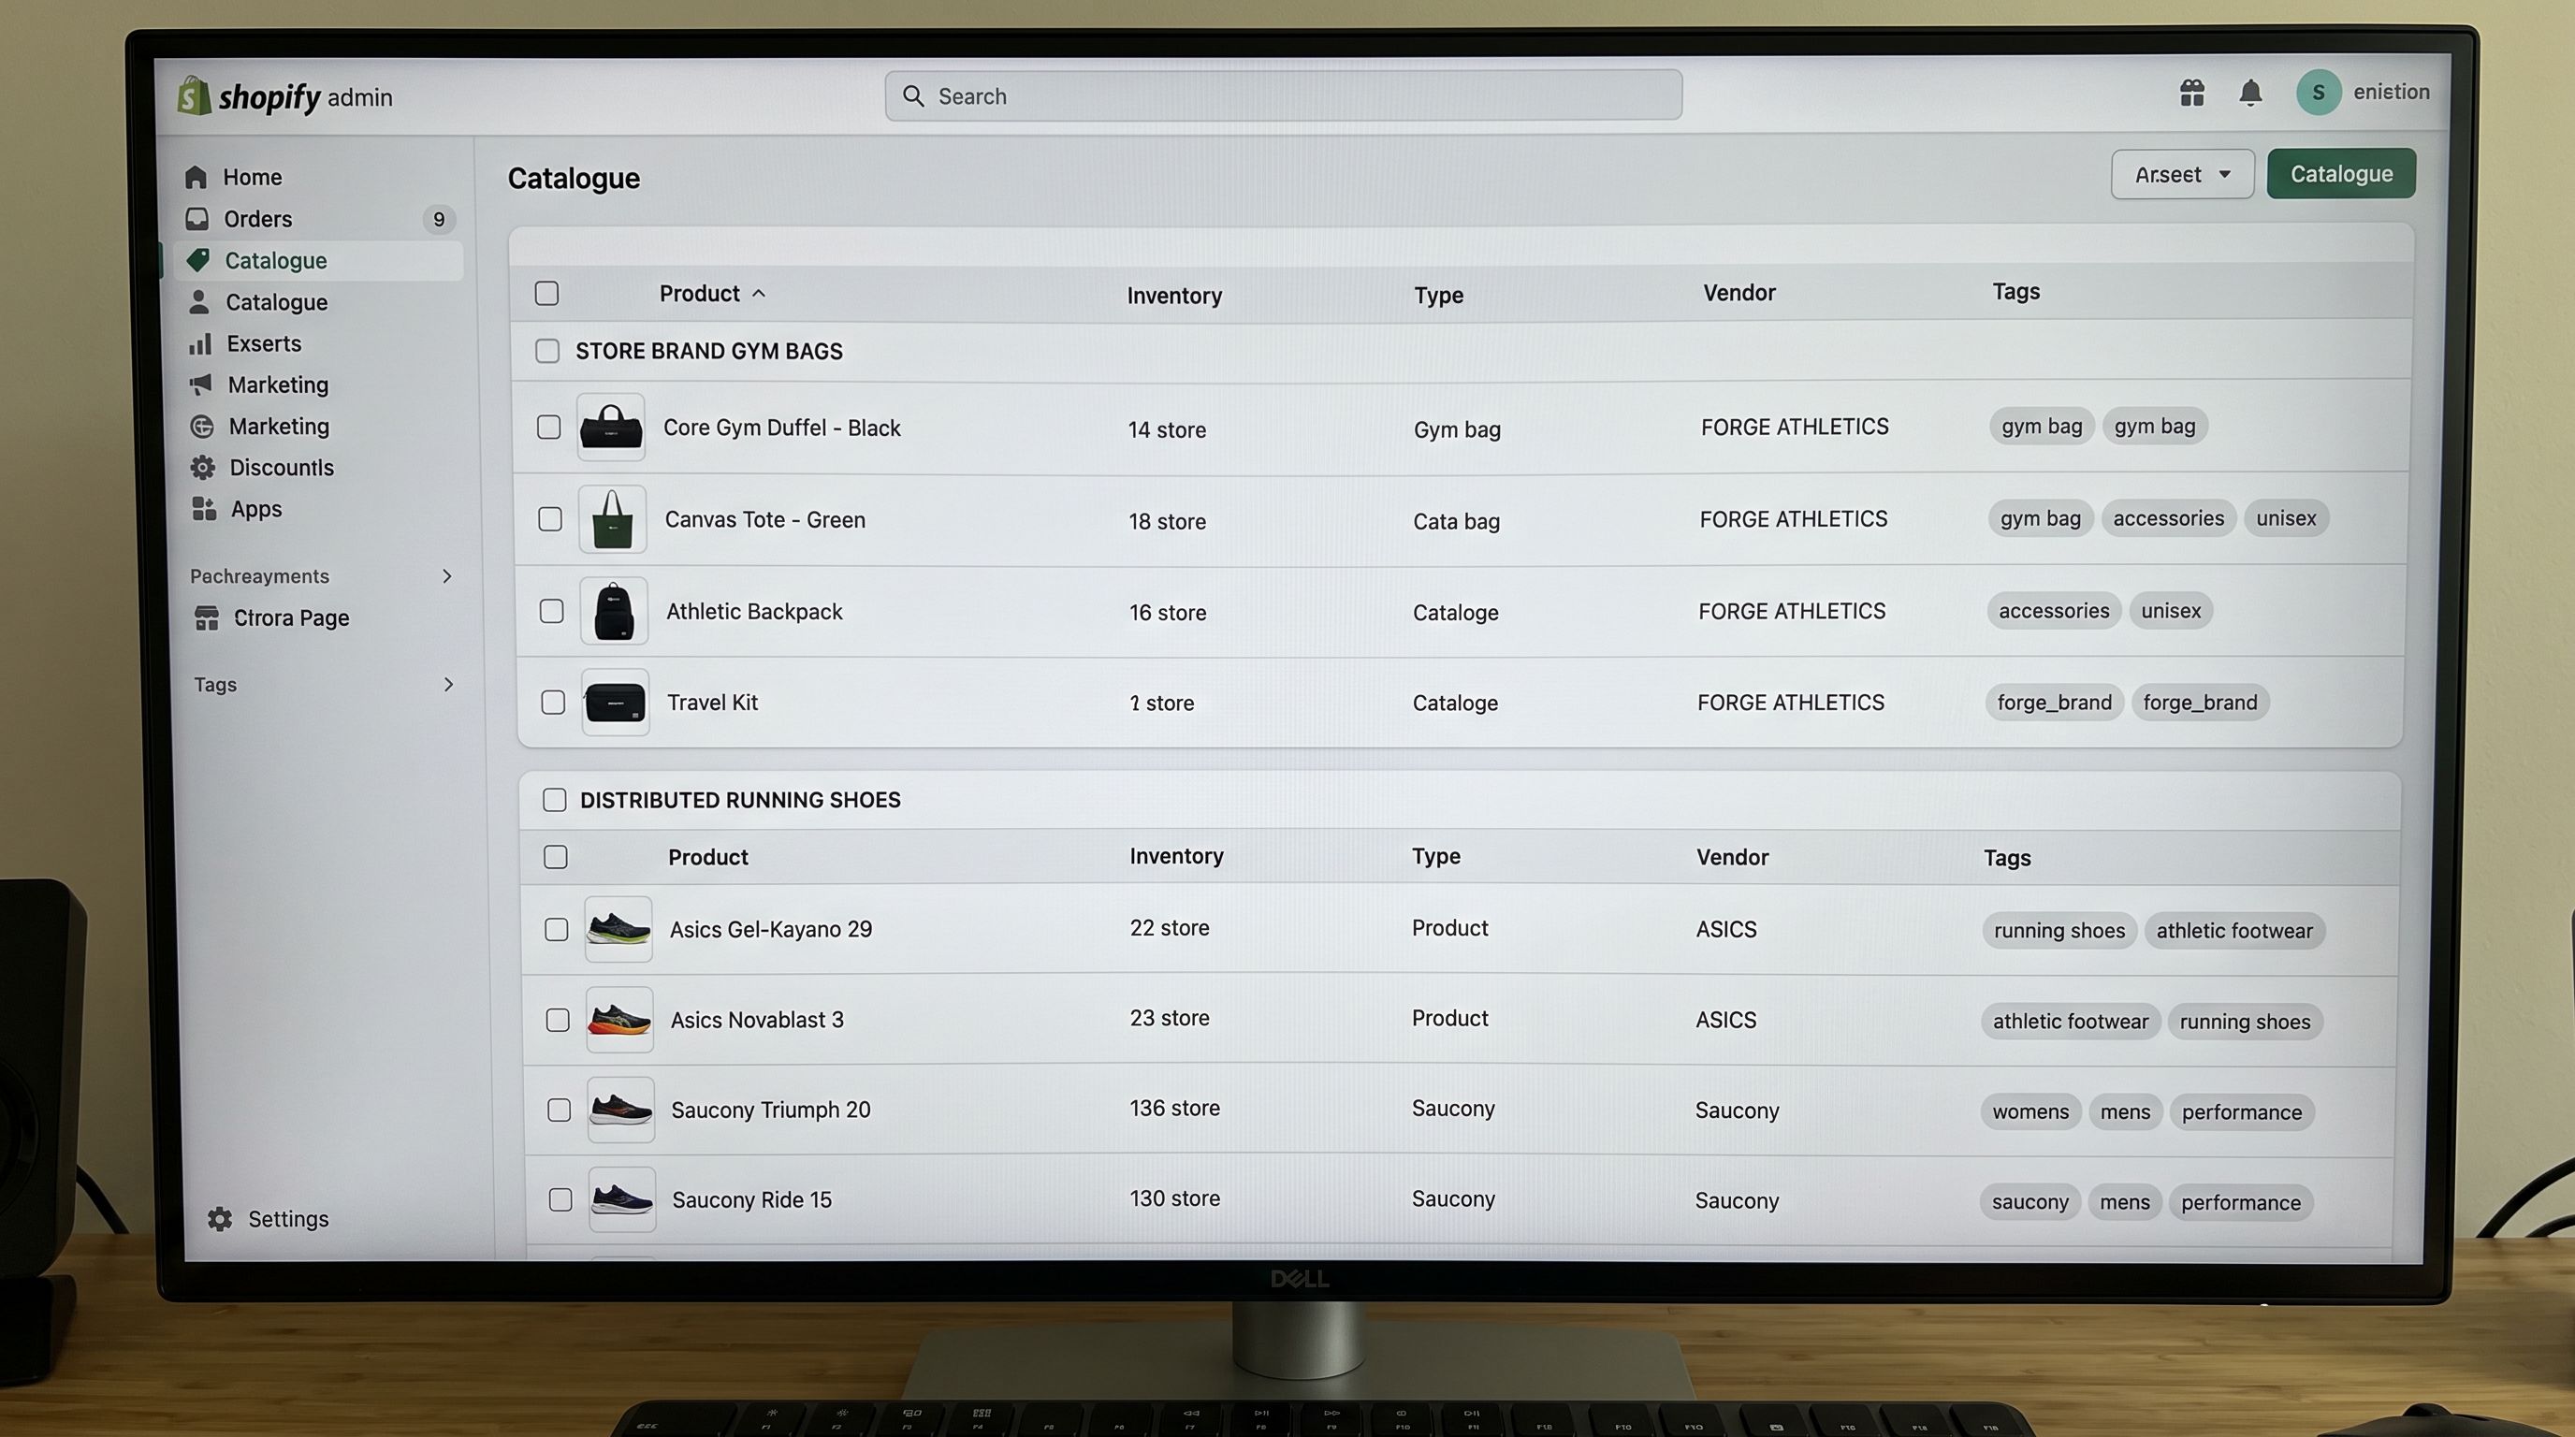Open Saucony Triumph 20 shoe thumbnail
This screenshot has height=1437, width=2575.
click(x=620, y=1110)
